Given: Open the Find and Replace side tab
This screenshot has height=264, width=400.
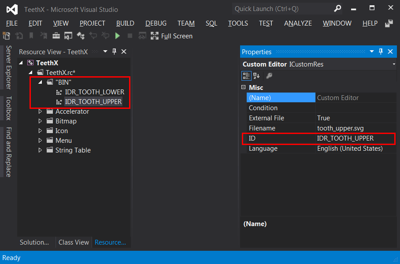Looking at the screenshot, I should pos(9,152).
